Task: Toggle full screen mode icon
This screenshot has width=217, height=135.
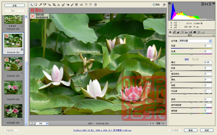Action: (164, 5)
